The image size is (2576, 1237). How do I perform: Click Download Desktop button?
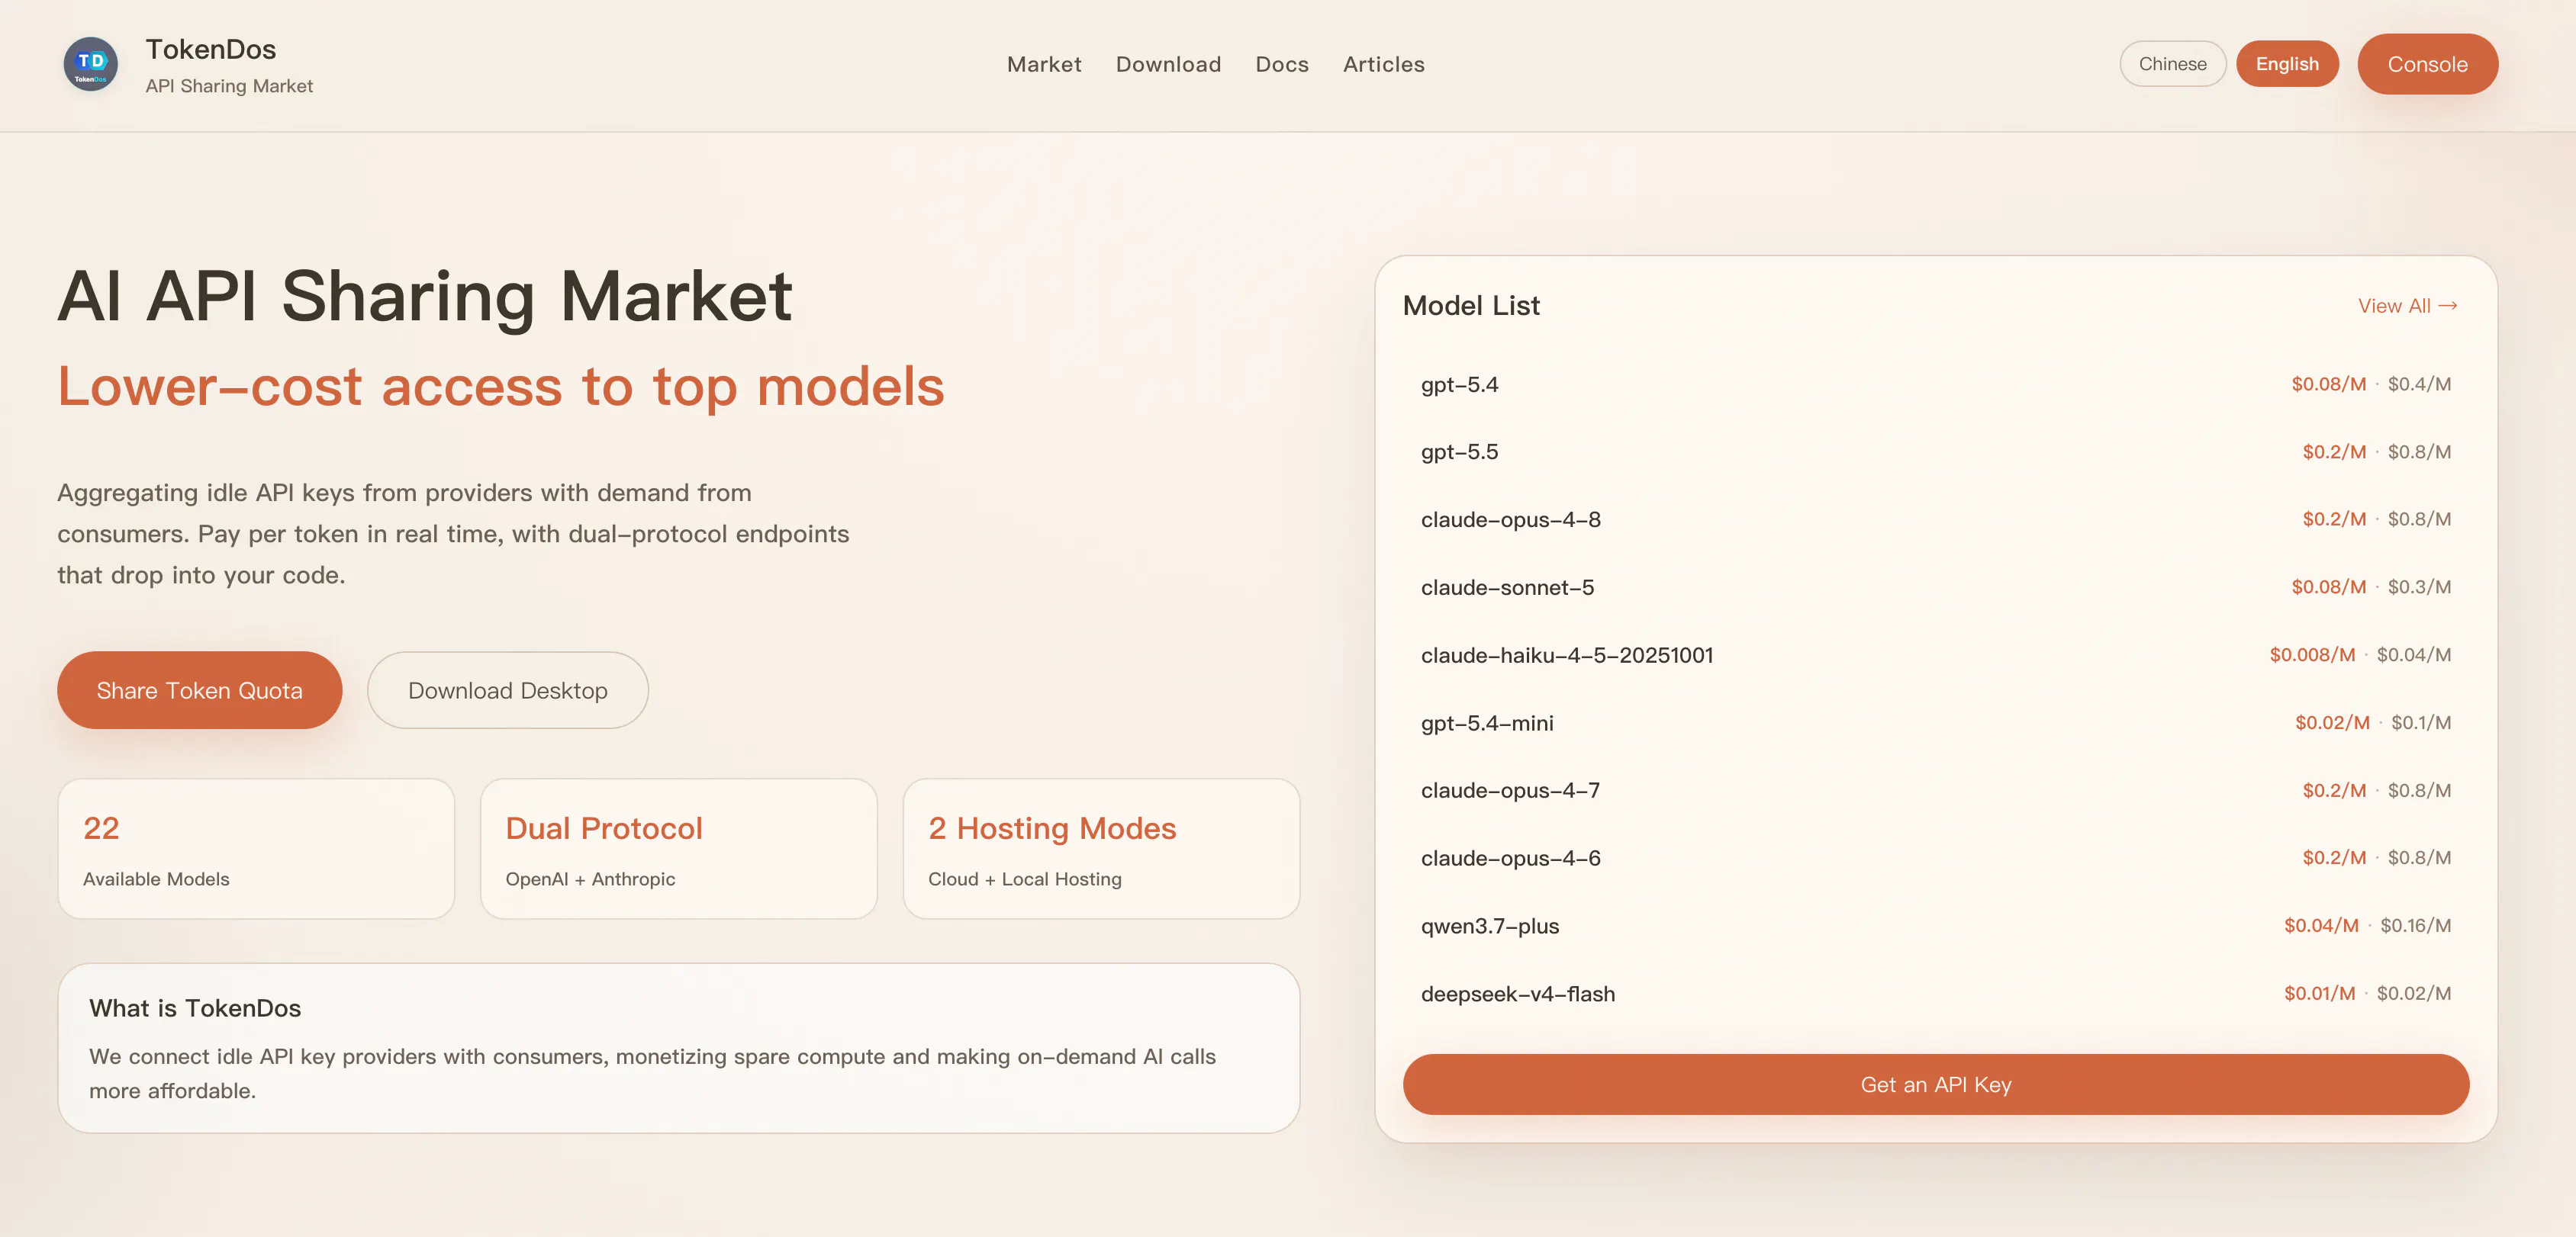point(507,690)
